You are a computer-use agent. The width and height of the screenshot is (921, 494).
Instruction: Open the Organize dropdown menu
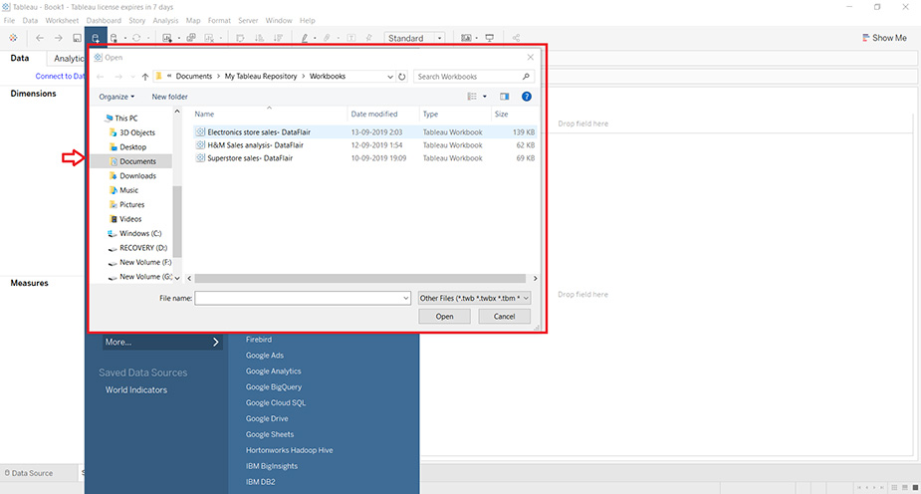(116, 97)
